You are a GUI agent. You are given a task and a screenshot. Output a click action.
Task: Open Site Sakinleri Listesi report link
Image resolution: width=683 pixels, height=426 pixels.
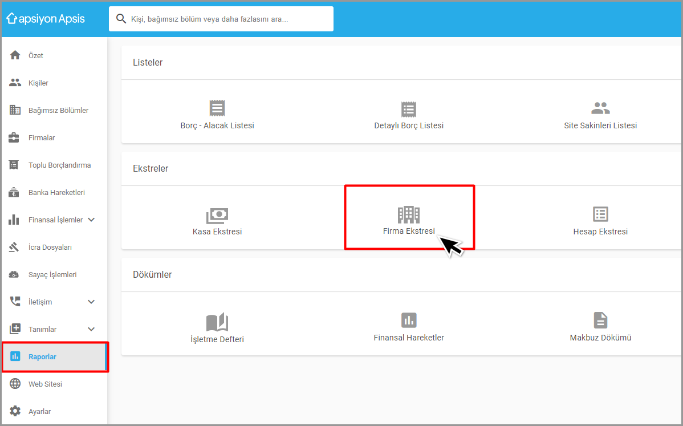tap(600, 125)
